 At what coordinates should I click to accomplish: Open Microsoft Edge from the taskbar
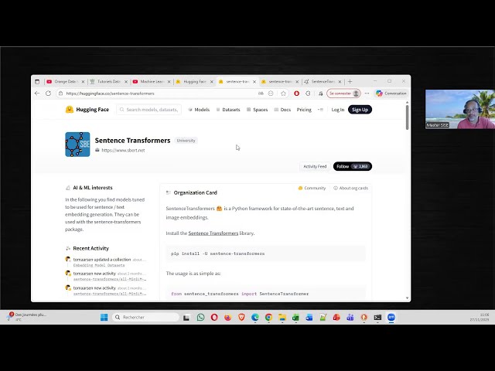255,317
